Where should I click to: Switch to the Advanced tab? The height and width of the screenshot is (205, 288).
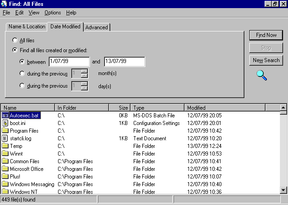click(97, 27)
